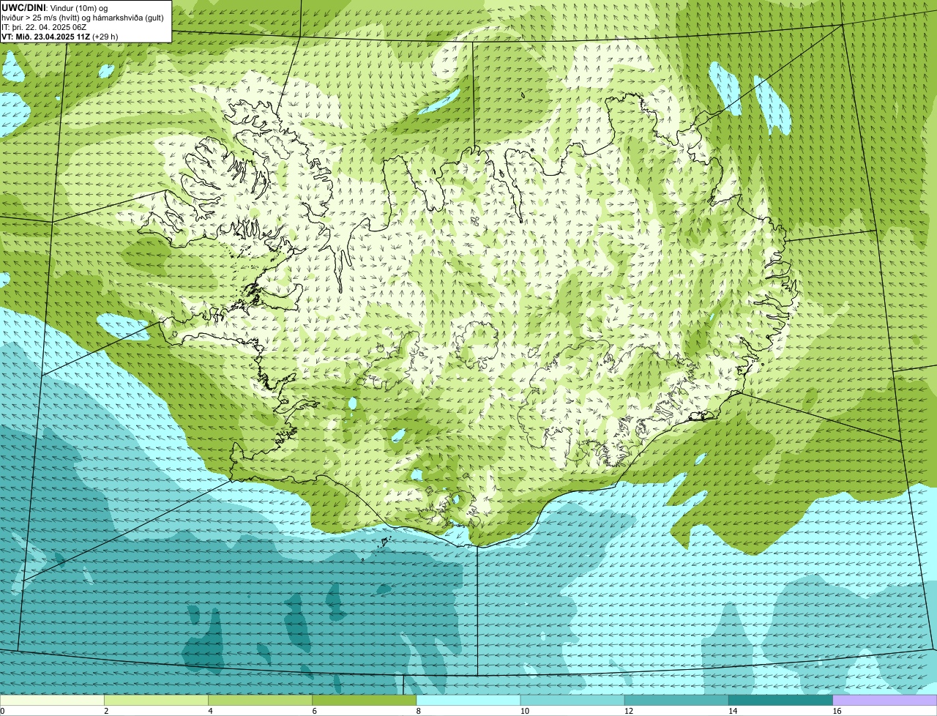Click the scale label "8"

(x=419, y=711)
